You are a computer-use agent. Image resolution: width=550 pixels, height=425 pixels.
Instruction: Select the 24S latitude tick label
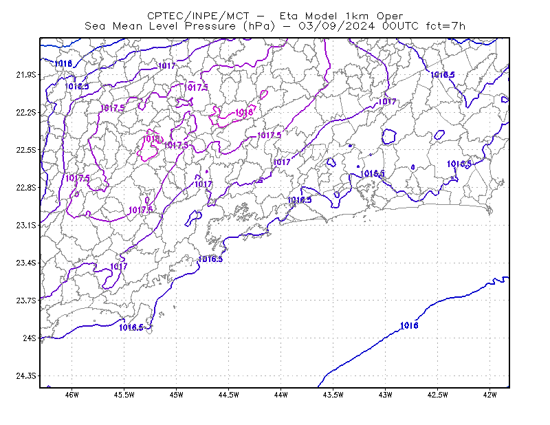29,338
